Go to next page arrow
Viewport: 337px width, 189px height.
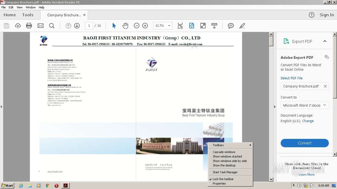[x=77, y=26]
